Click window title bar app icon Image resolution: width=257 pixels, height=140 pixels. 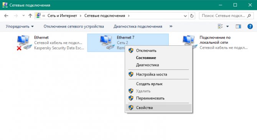pos(5,5)
